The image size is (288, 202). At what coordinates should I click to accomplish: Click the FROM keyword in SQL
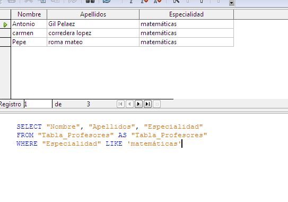coord(25,135)
